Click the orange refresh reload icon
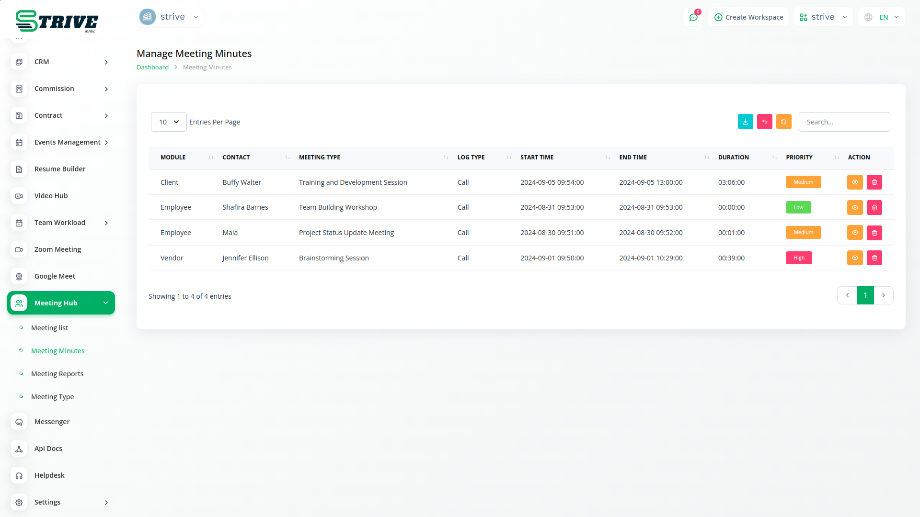The width and height of the screenshot is (920, 517). point(783,122)
